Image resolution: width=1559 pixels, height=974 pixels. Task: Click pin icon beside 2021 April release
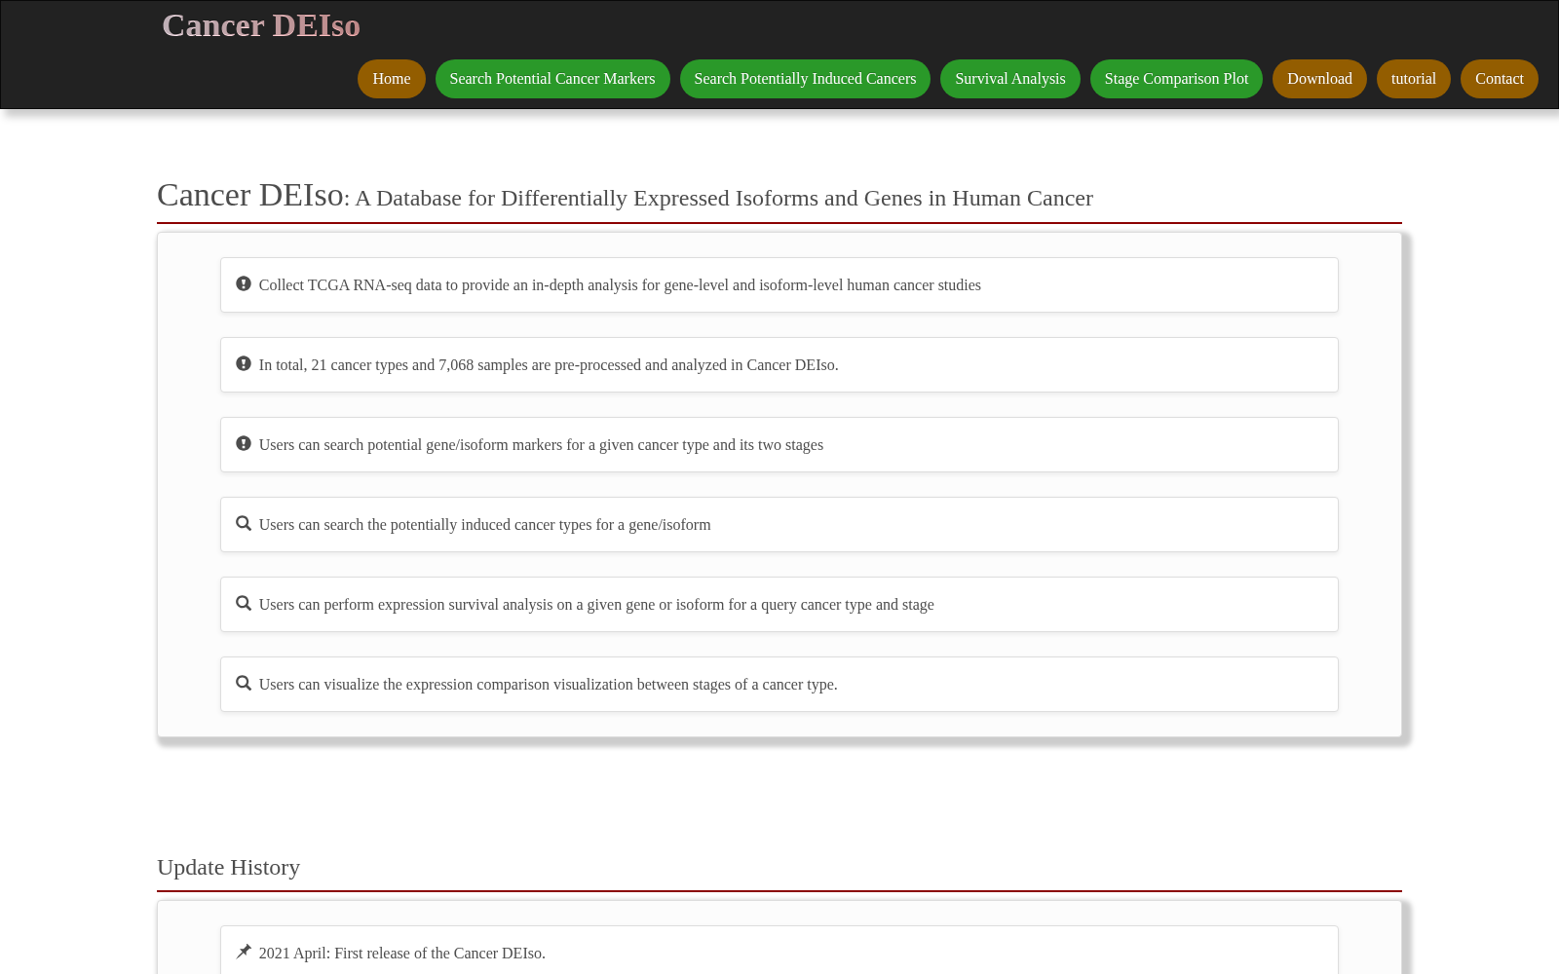[x=244, y=952]
